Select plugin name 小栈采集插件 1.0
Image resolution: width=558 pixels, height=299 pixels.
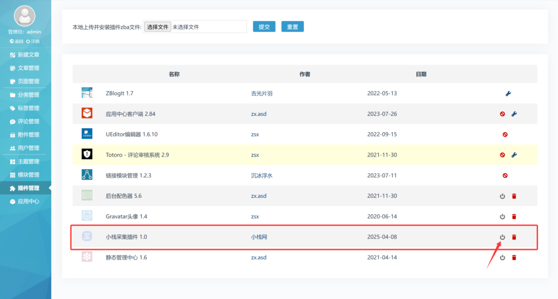coord(126,237)
